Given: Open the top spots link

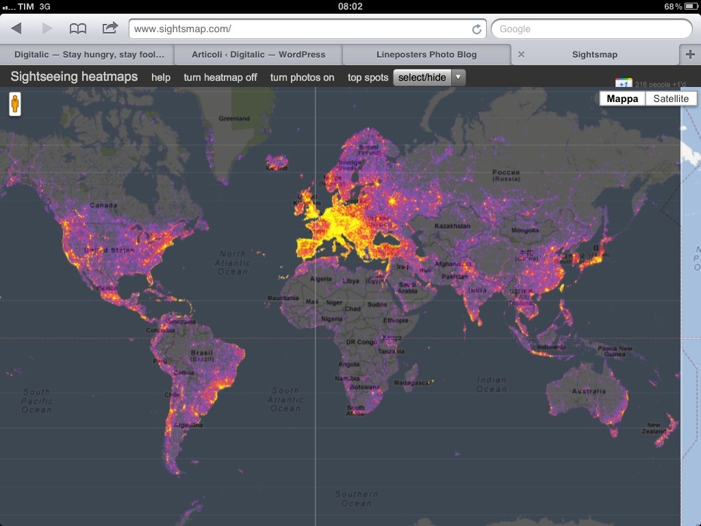Looking at the screenshot, I should [x=368, y=77].
